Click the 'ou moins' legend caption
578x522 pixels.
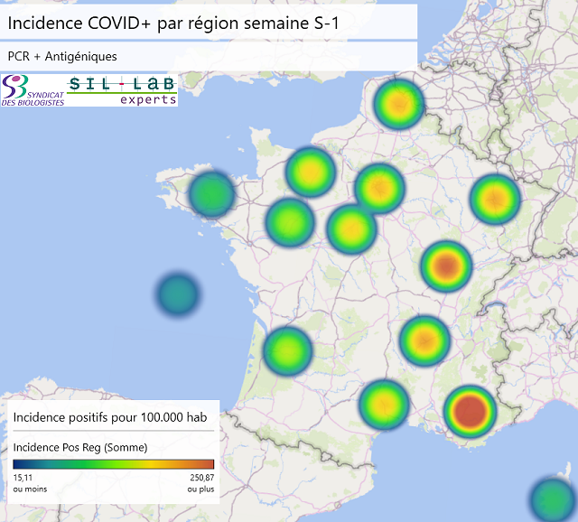coord(30,489)
